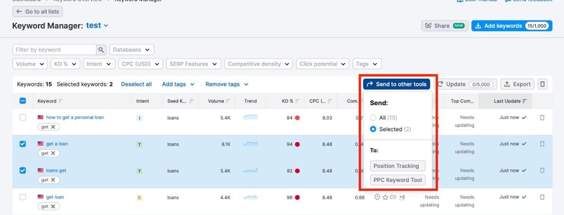Click the T intent badge for 'get a loan'
The height and width of the screenshot is (215, 564).
[139, 144]
